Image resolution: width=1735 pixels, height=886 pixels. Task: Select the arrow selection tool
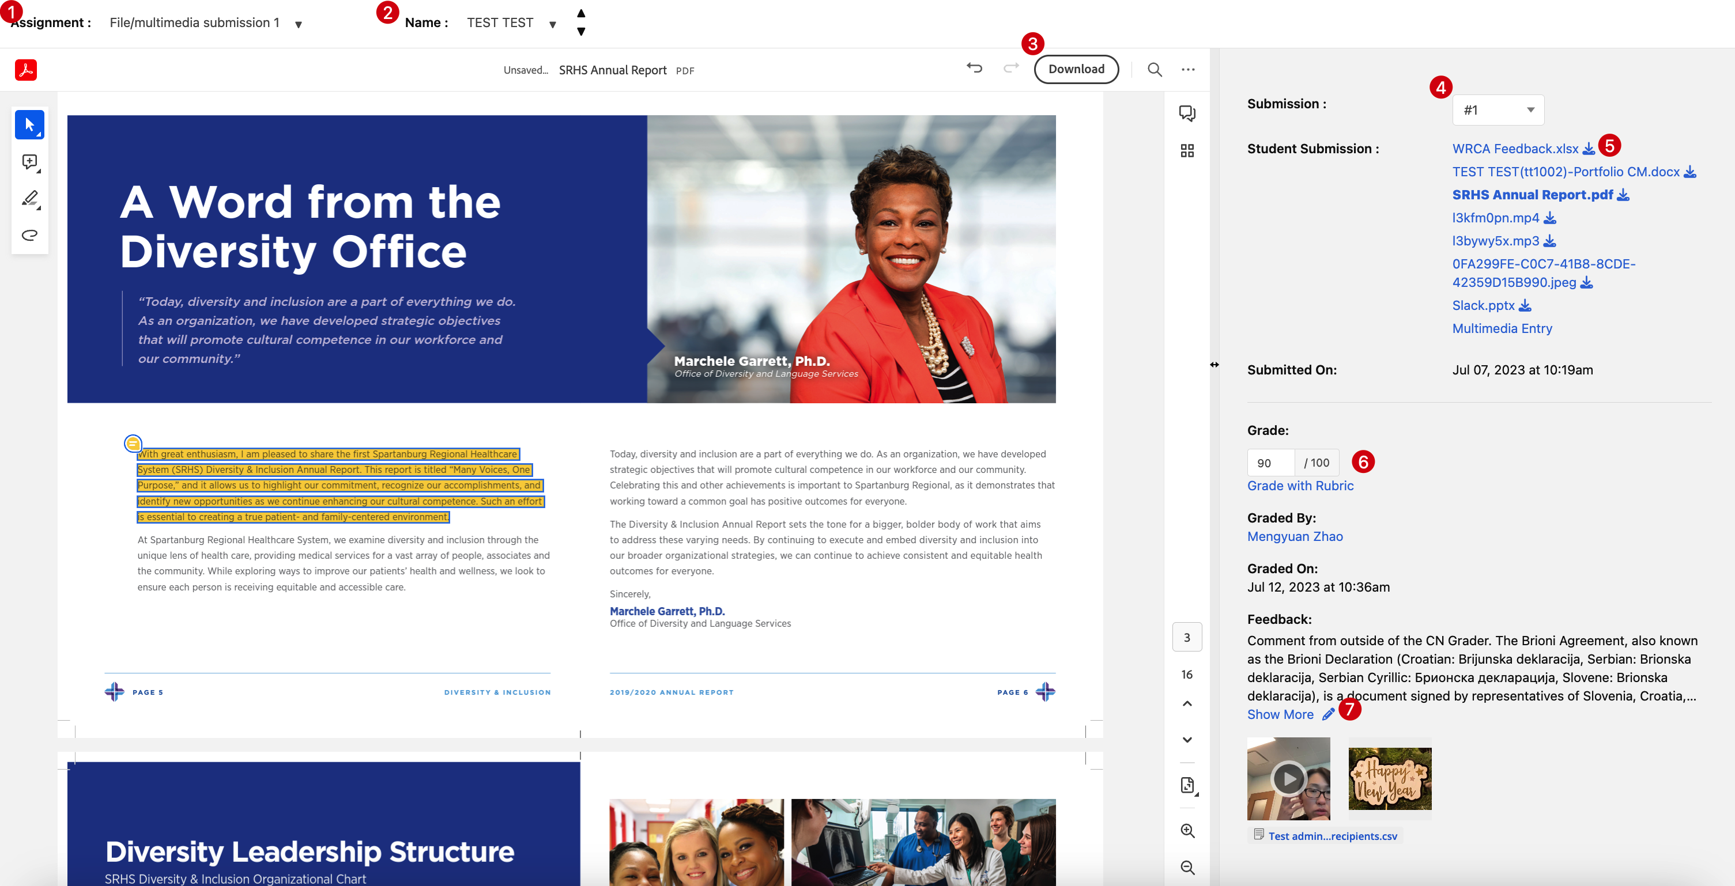[29, 124]
